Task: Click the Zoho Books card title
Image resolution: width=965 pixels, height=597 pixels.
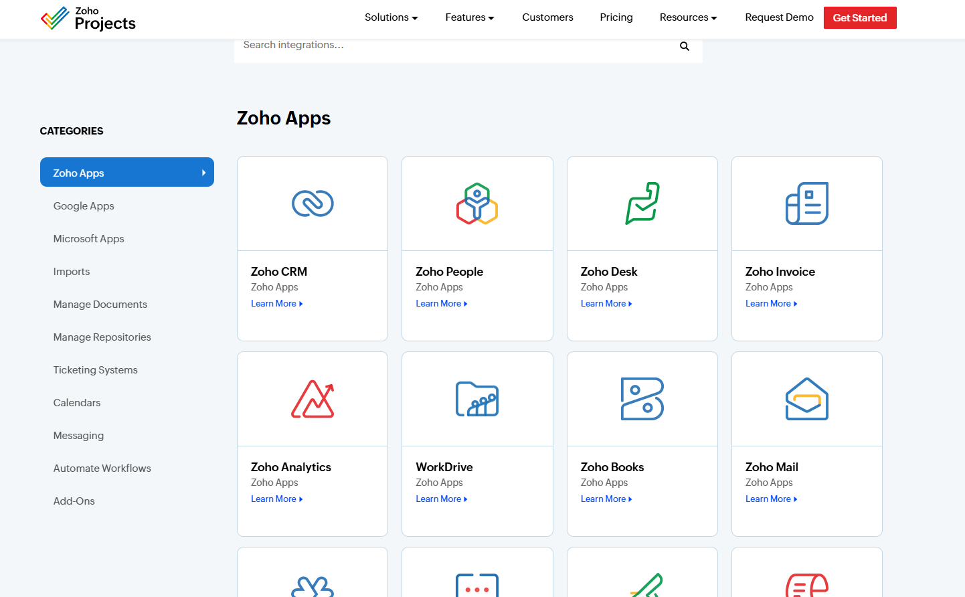Action: 612,467
